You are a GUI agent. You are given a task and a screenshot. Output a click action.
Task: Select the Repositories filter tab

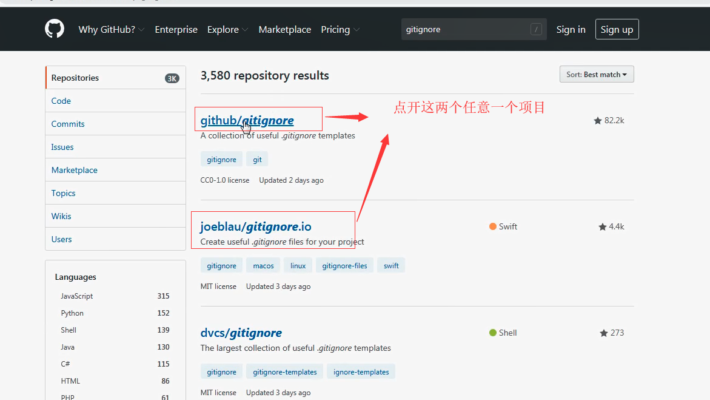click(115, 78)
